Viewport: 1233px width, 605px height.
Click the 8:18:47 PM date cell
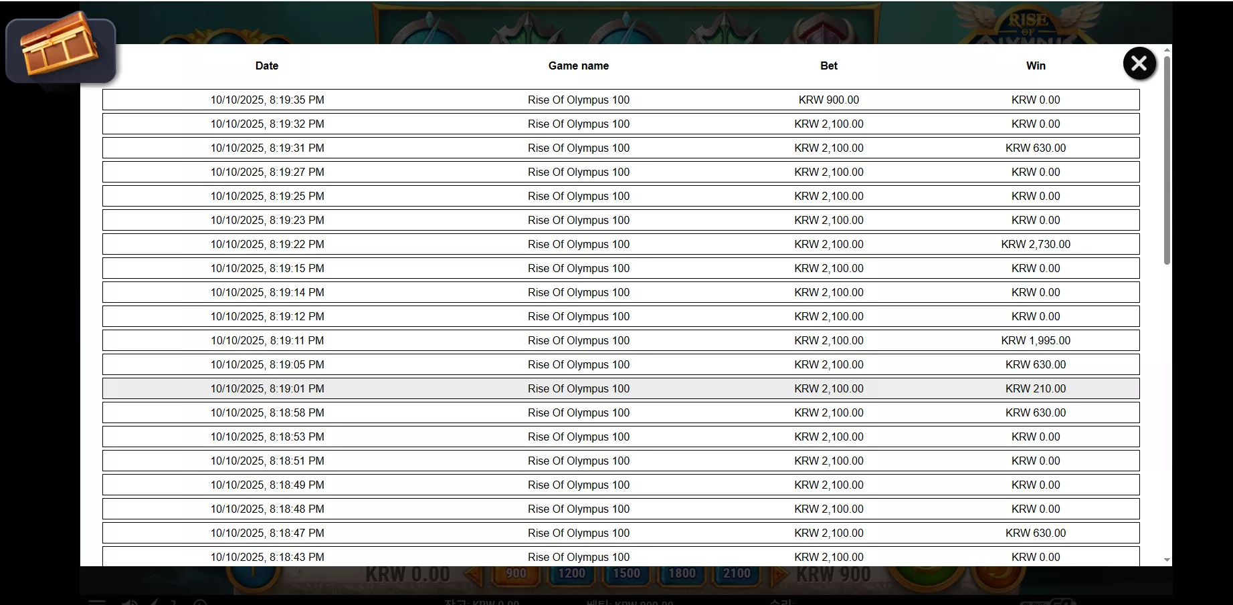point(268,533)
